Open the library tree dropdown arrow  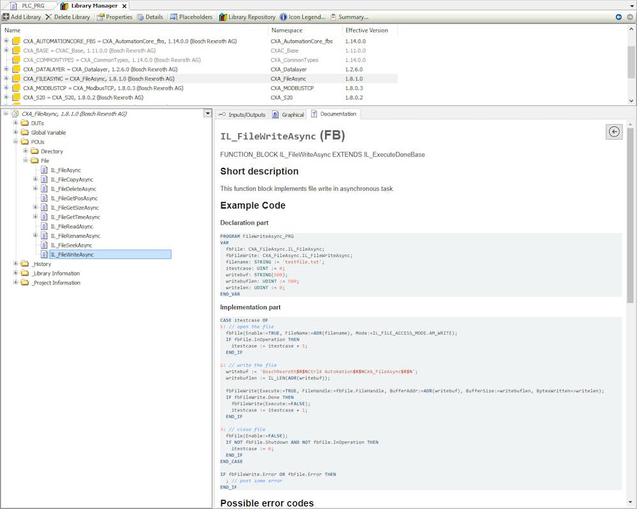click(207, 114)
